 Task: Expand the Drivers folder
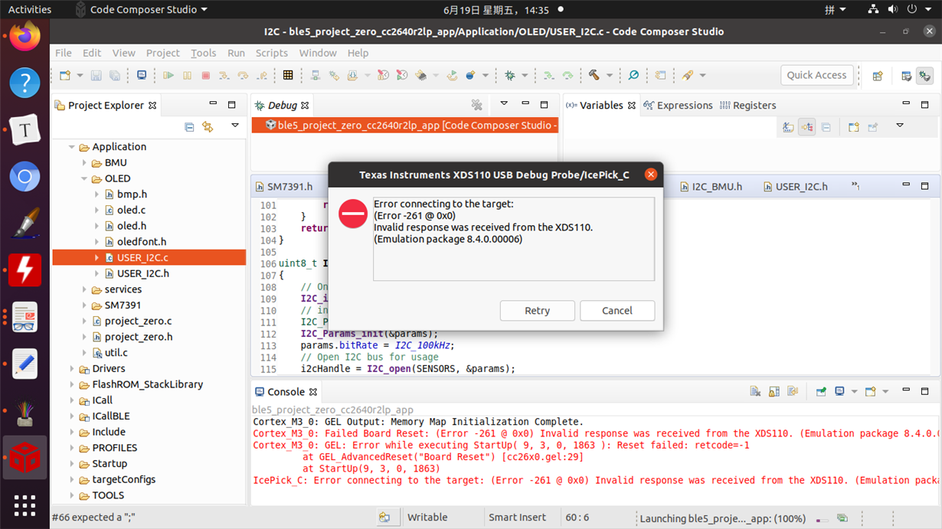(x=73, y=369)
